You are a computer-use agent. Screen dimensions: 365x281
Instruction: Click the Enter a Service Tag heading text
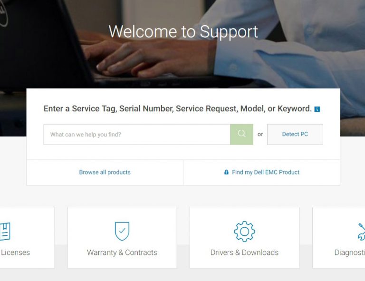pyautogui.click(x=178, y=108)
